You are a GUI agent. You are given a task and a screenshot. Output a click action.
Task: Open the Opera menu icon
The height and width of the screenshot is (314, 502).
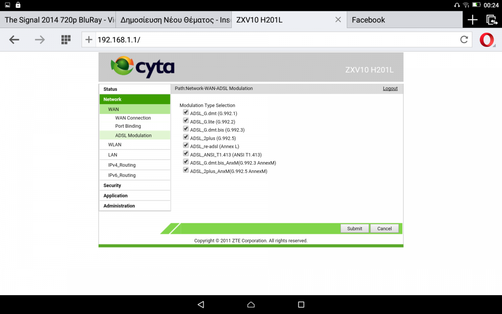point(487,40)
